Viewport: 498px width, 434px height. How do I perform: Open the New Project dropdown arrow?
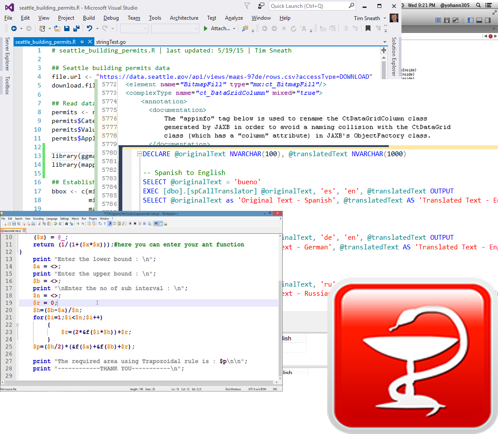tap(49, 28)
